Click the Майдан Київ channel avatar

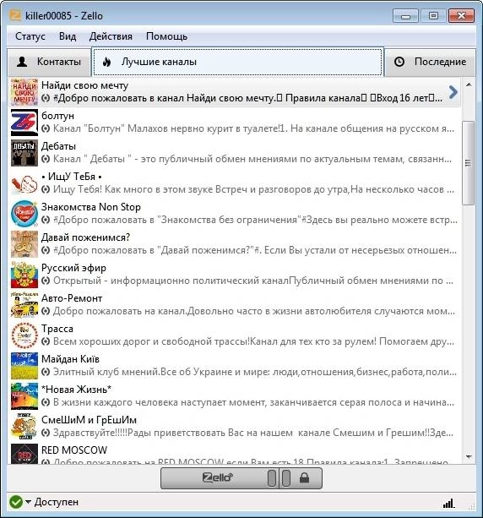point(24,366)
